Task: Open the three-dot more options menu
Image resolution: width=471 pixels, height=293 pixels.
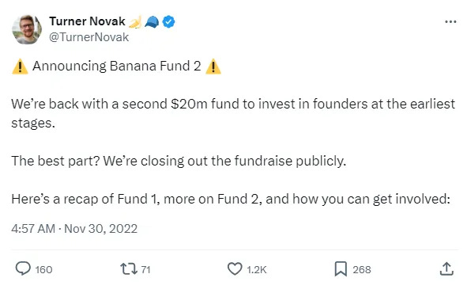Action: click(450, 21)
